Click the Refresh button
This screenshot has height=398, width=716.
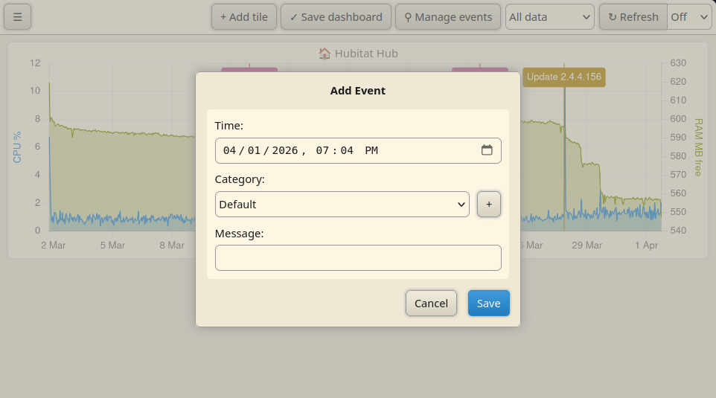(x=633, y=17)
